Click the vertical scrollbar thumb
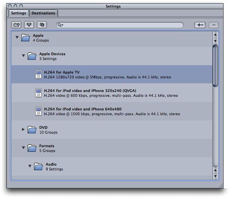The height and width of the screenshot is (198, 230). 215,66
